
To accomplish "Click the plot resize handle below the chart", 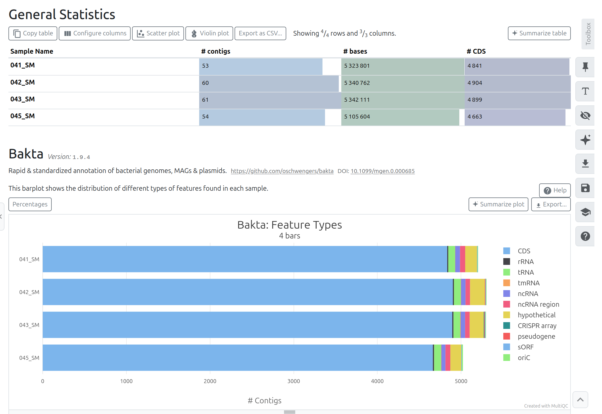I will point(289,412).
